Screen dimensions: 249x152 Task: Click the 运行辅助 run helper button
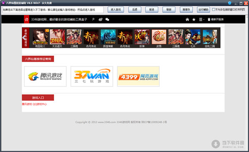point(203,10)
